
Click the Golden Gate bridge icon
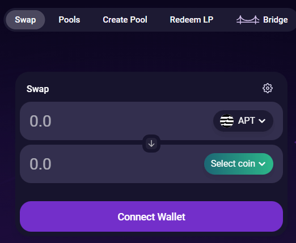pyautogui.click(x=248, y=20)
